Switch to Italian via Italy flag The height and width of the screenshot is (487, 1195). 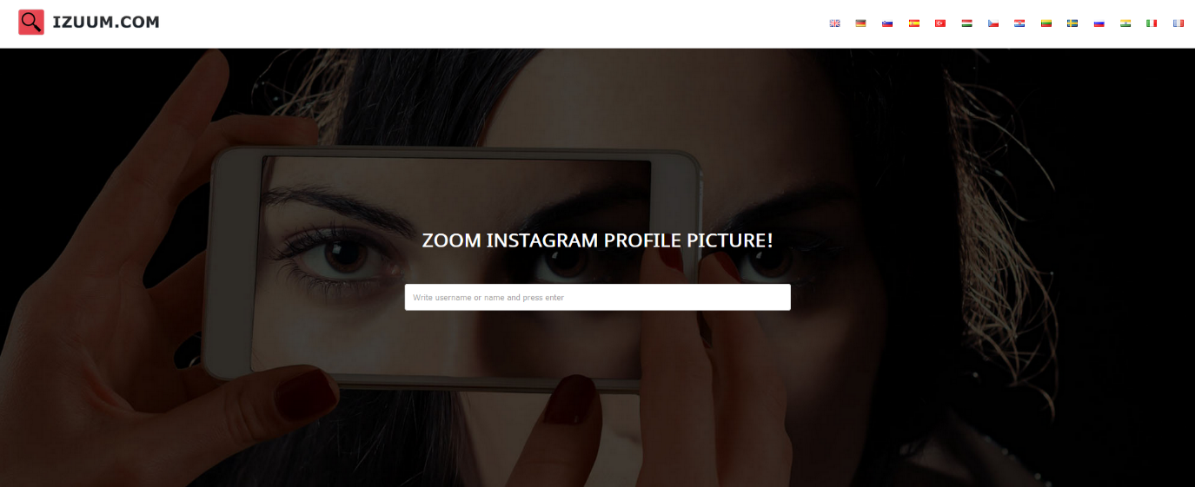[x=1152, y=23]
